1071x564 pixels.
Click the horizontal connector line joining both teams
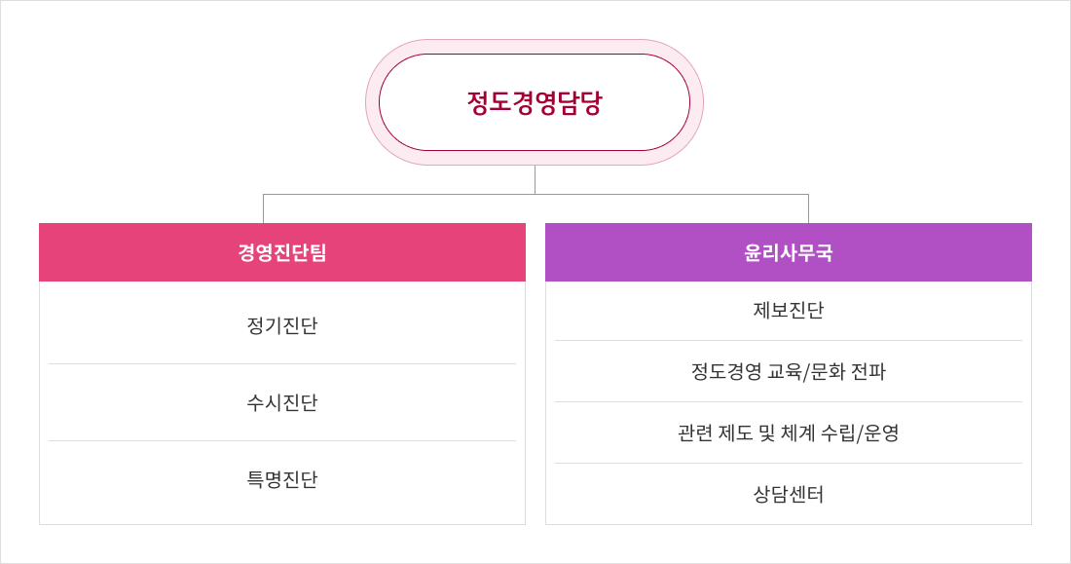tap(535, 194)
